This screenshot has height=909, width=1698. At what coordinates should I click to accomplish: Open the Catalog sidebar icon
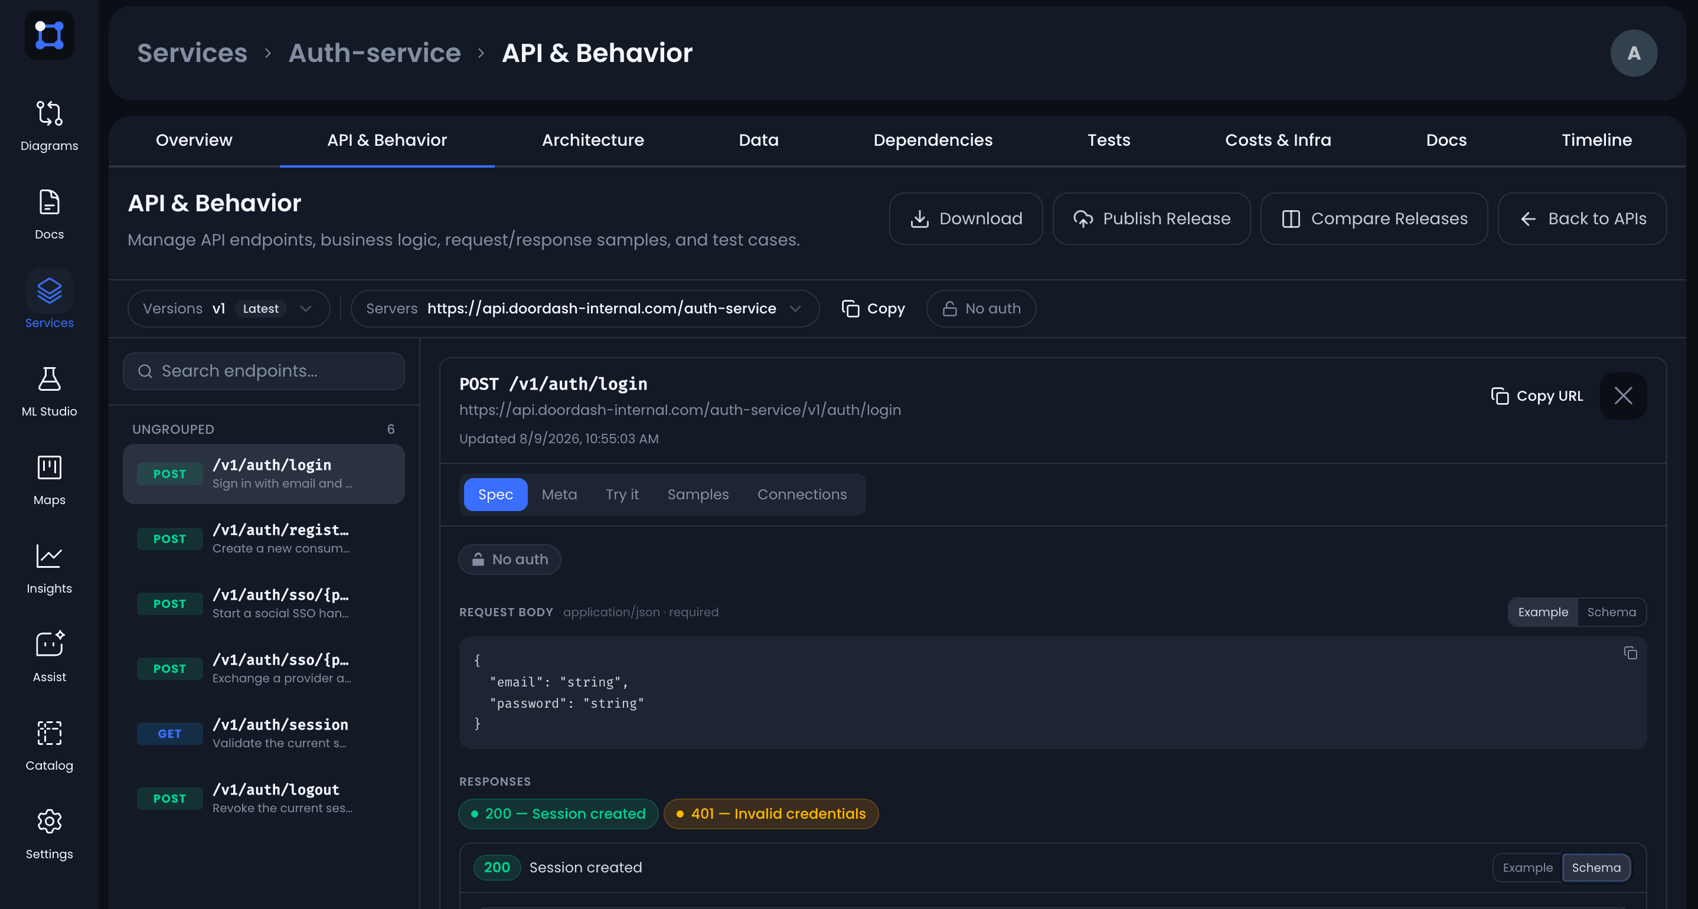[x=50, y=746]
